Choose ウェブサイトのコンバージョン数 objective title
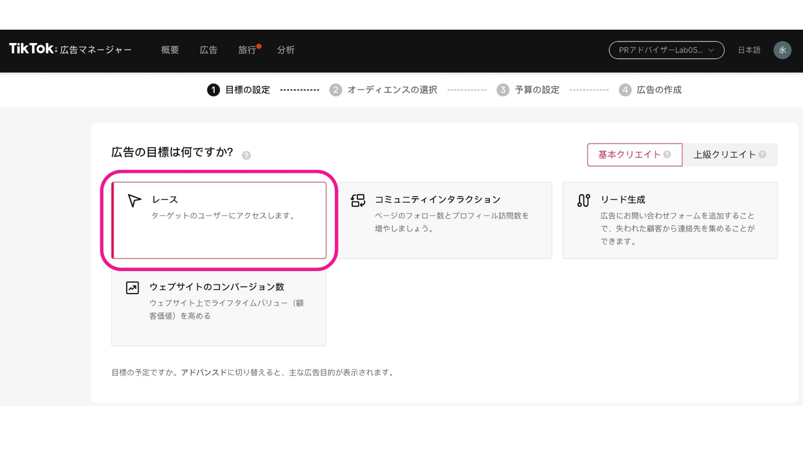 (x=217, y=287)
